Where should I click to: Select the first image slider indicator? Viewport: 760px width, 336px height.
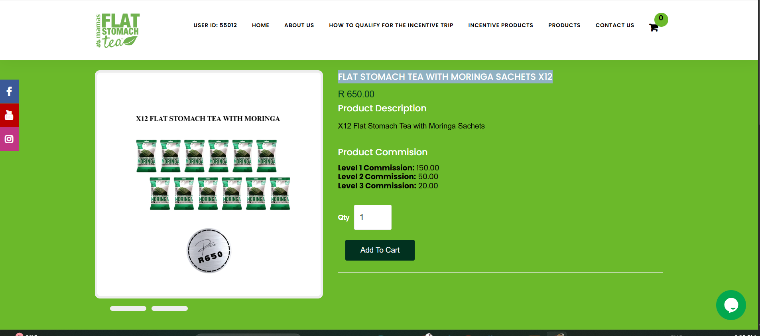click(x=128, y=308)
